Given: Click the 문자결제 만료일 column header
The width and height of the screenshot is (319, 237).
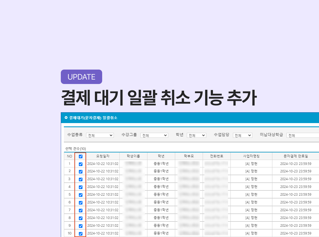Looking at the screenshot, I should pos(296,156).
